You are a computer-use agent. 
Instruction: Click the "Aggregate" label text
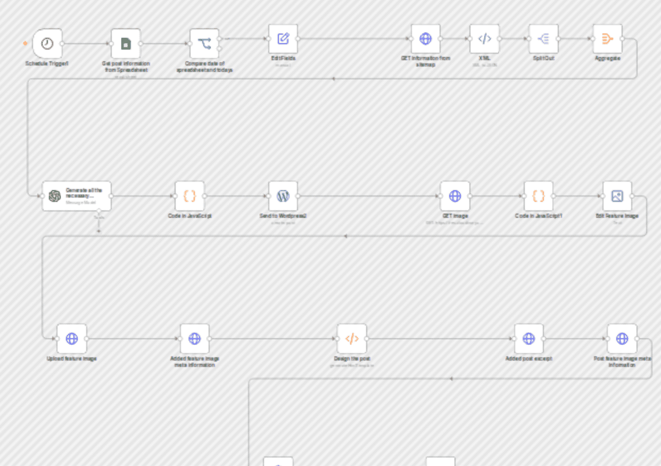[x=607, y=58]
